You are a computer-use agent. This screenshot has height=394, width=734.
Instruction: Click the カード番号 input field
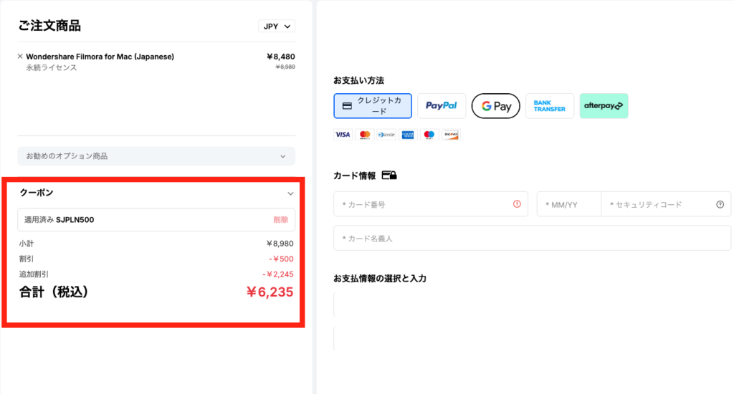[x=423, y=204]
